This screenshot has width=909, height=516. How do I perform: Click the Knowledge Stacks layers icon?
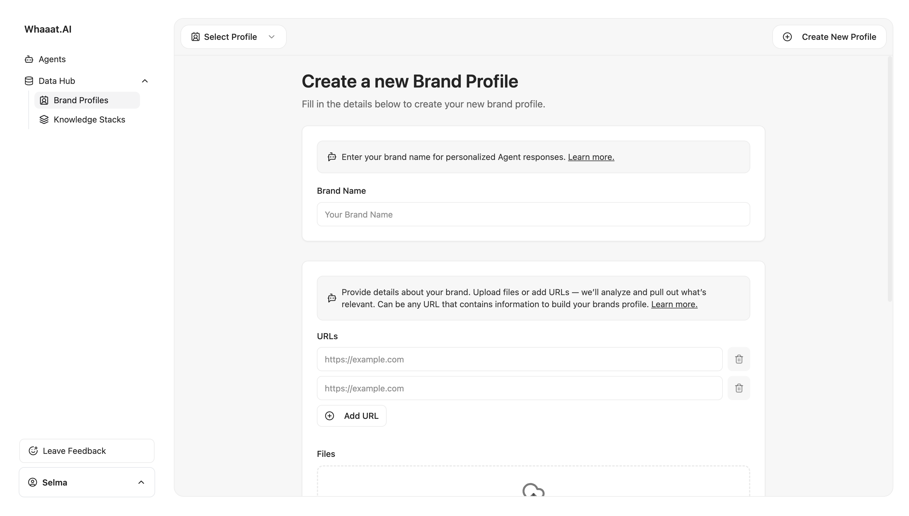(x=44, y=119)
